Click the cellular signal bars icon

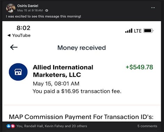coord(129,31)
